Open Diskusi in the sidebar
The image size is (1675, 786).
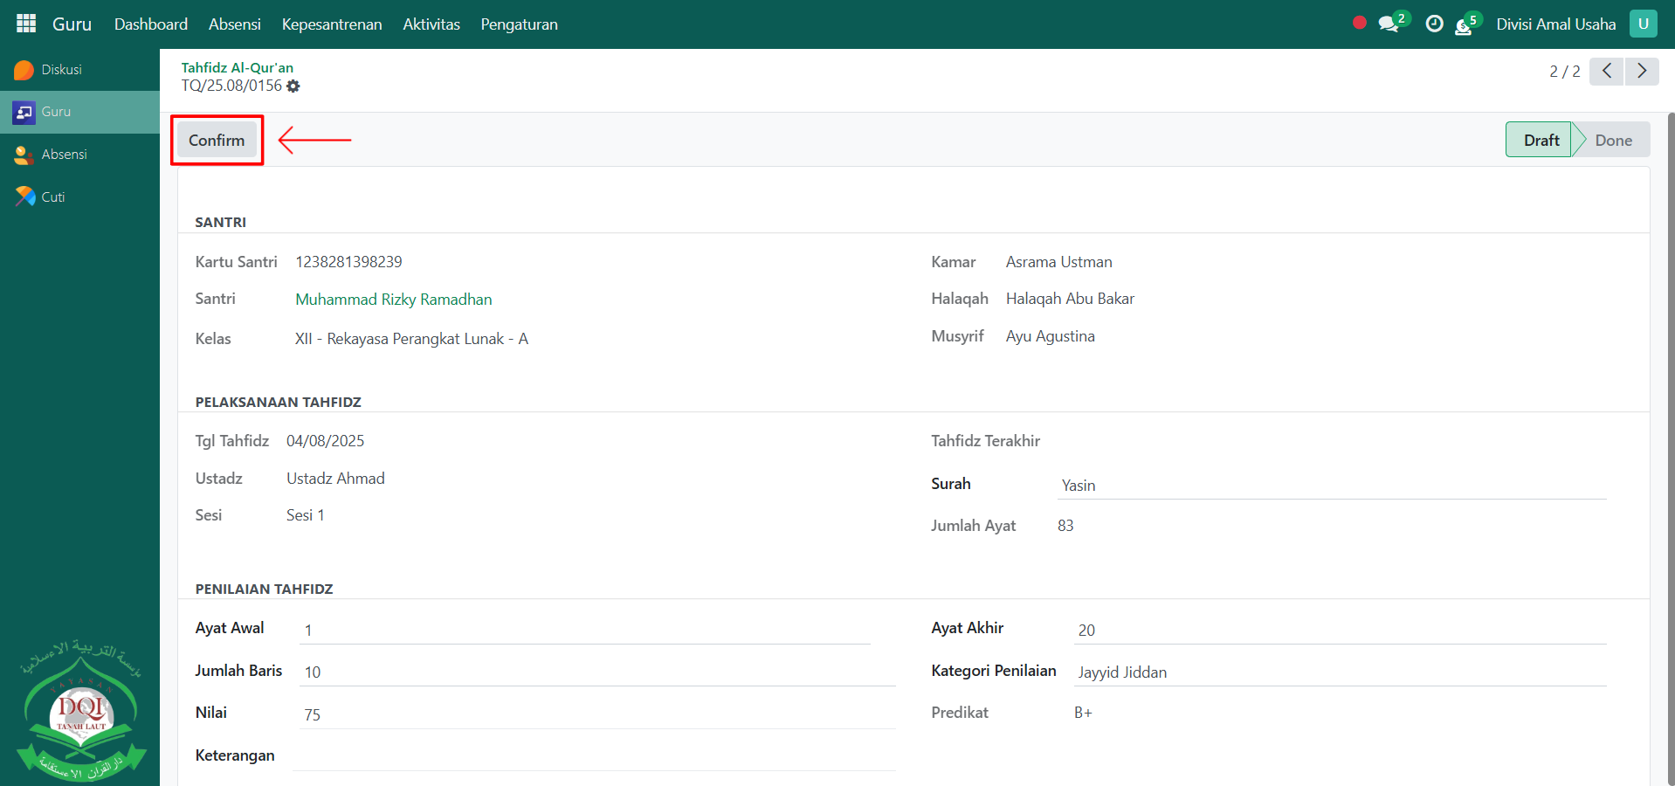[61, 70]
